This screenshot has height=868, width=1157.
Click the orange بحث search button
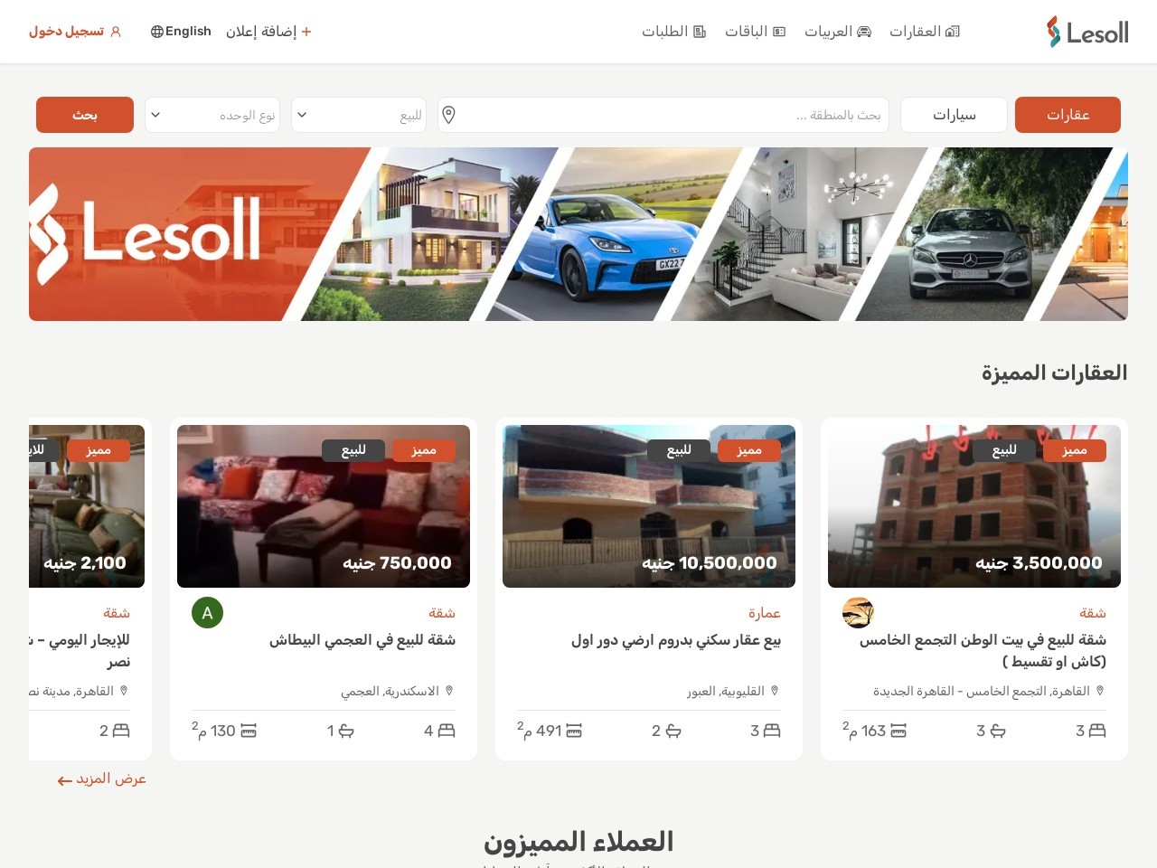click(x=85, y=115)
